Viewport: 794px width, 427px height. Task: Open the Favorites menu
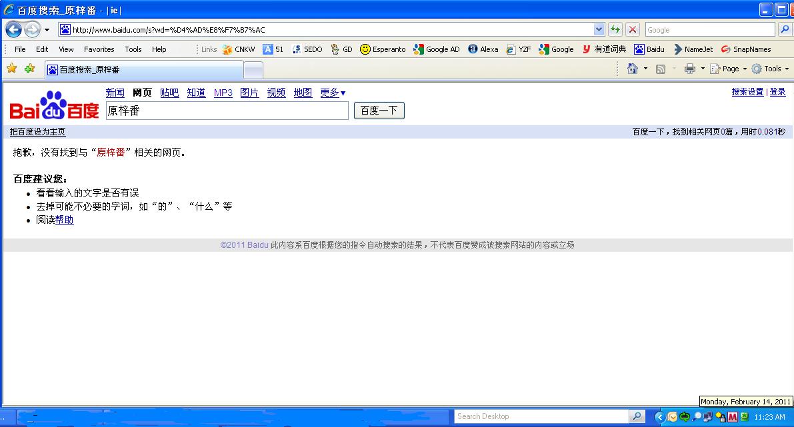coord(99,49)
